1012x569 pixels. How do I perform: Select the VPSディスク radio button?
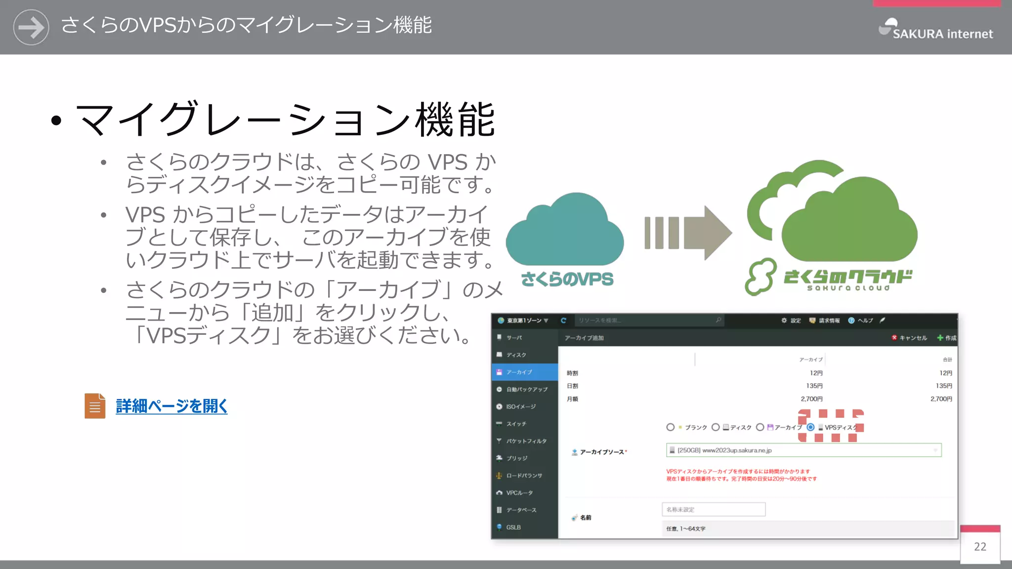coord(810,427)
